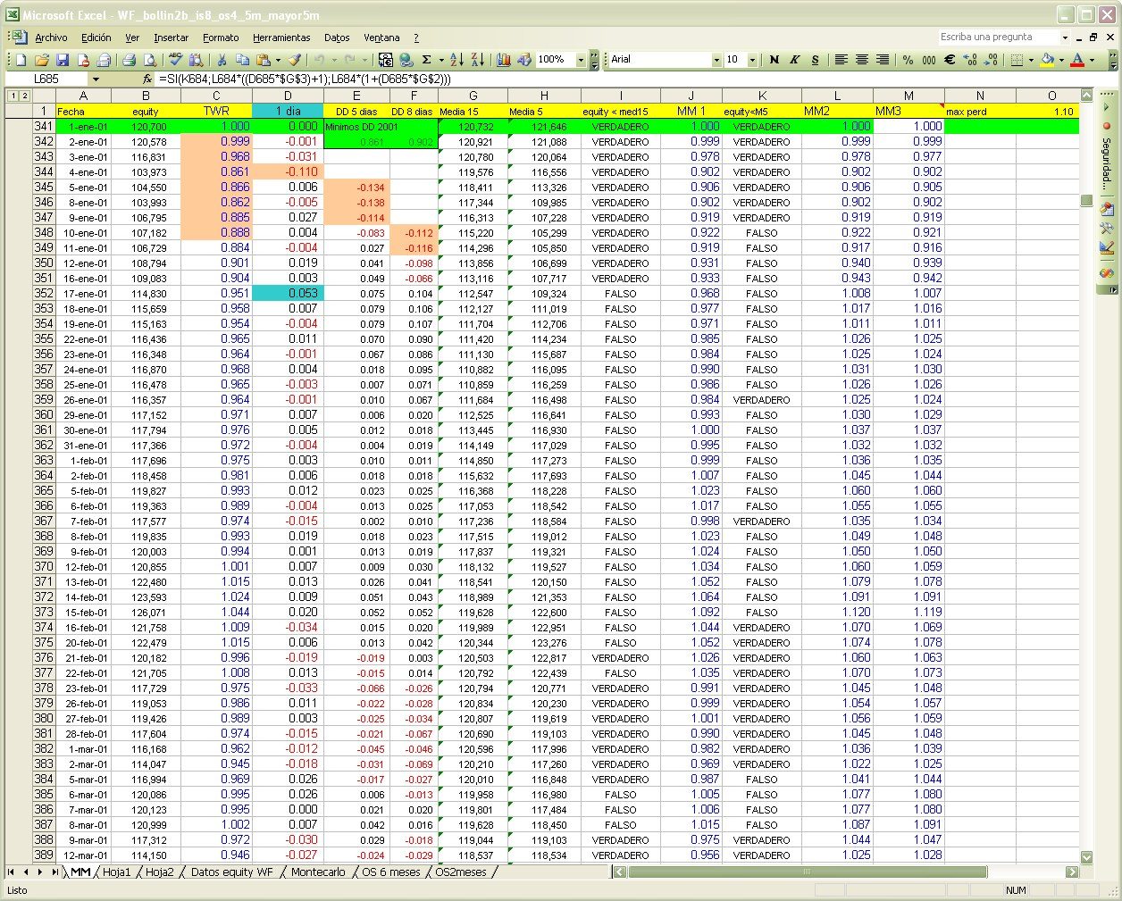
Task: Switch to the Montecarlo sheet tab
Action: click(x=318, y=872)
